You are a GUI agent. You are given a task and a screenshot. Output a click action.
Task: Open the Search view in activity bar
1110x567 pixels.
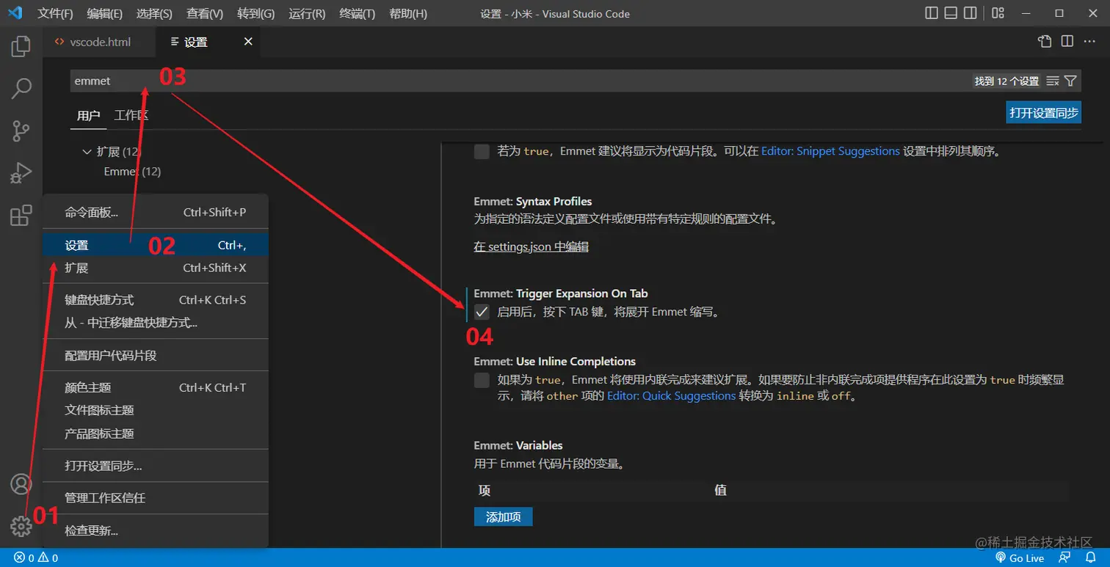pos(21,89)
